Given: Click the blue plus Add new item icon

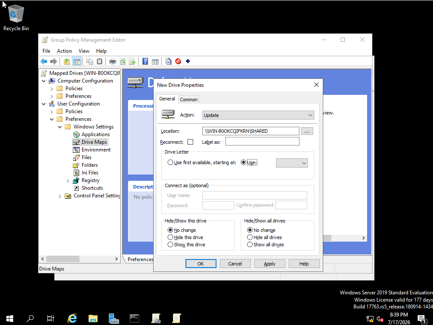Looking at the screenshot, I should pos(188,61).
